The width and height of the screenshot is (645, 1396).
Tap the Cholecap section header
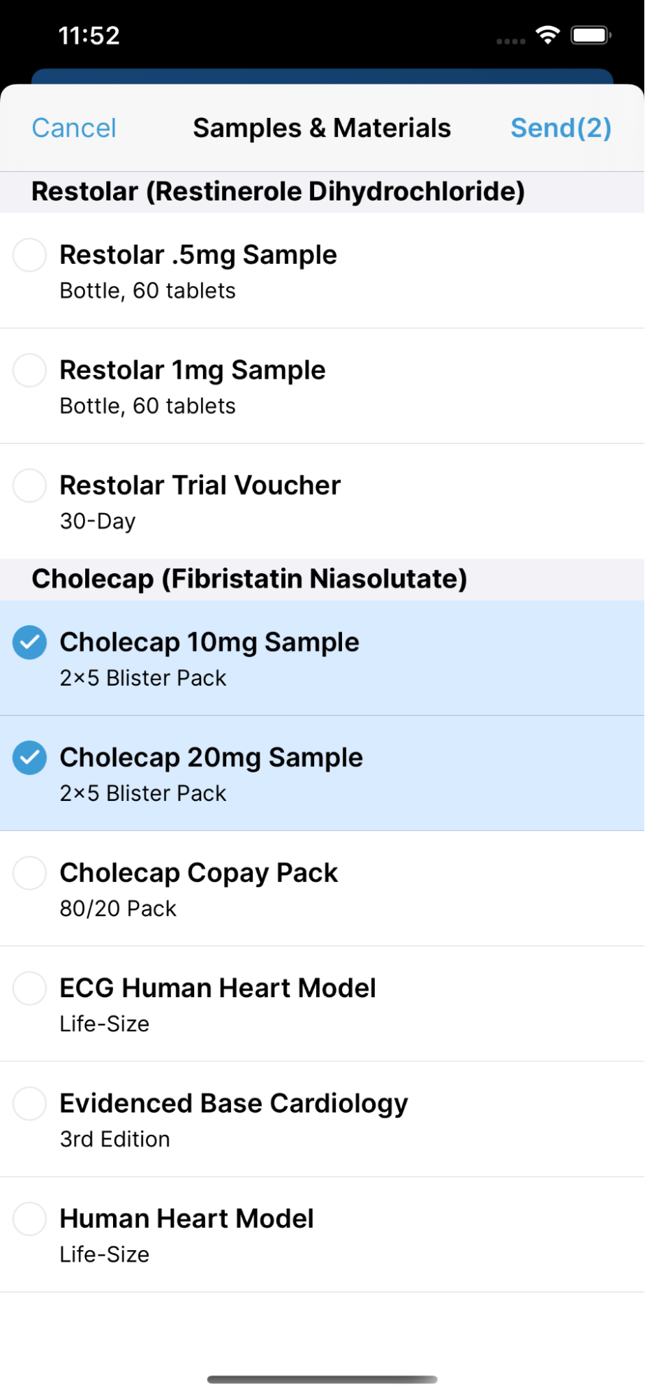point(249,579)
